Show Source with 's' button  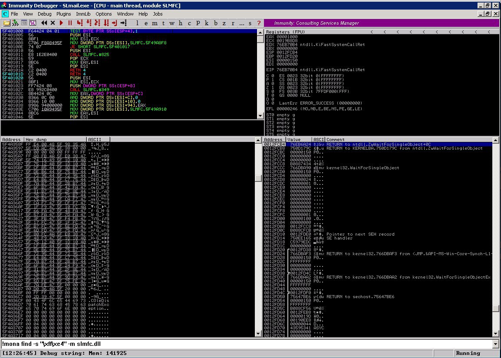click(x=250, y=23)
